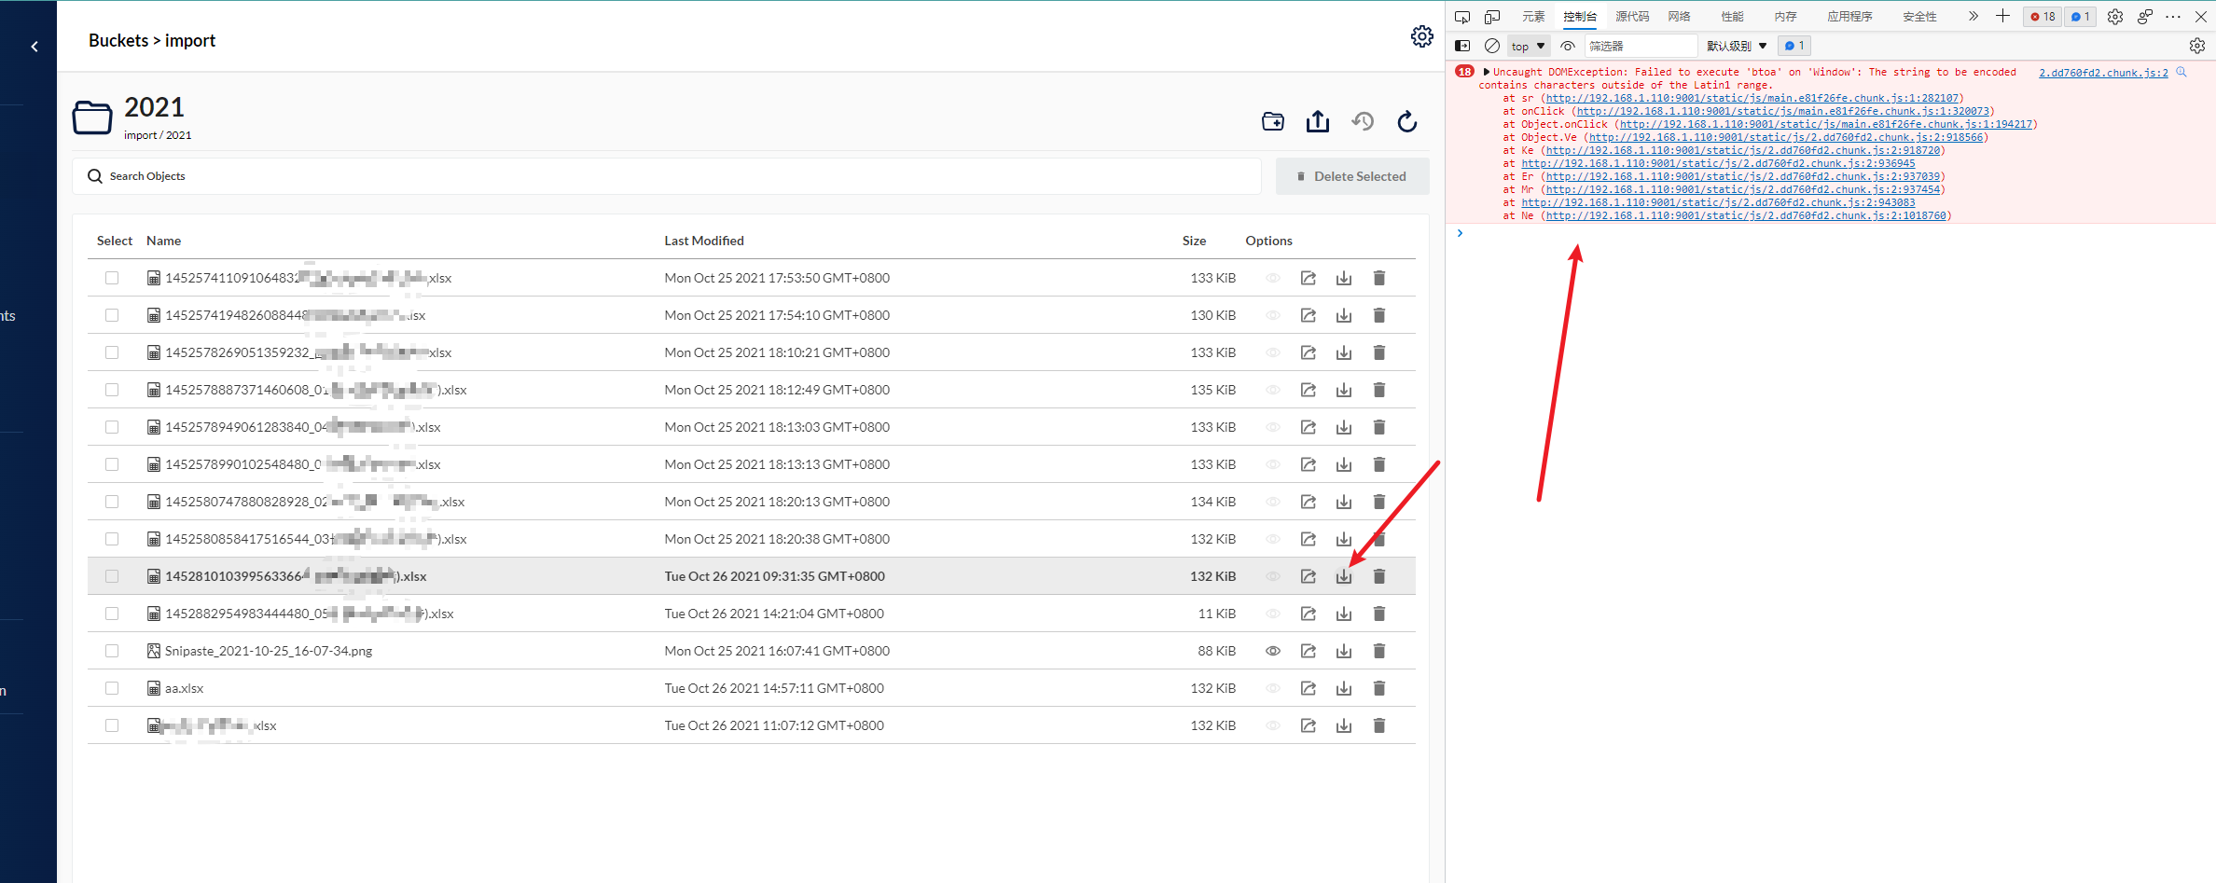The width and height of the screenshot is (2216, 883).
Task: Open the top execution context dropdown
Action: tap(1527, 46)
